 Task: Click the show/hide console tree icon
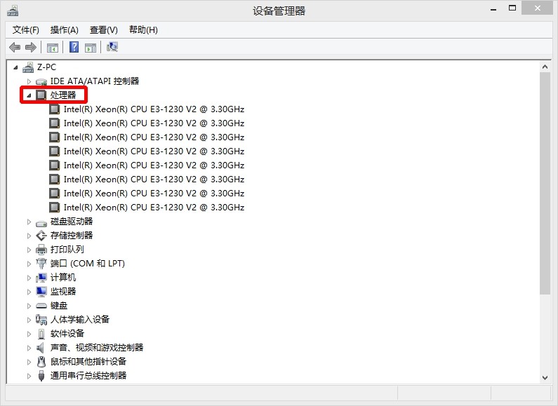53,47
